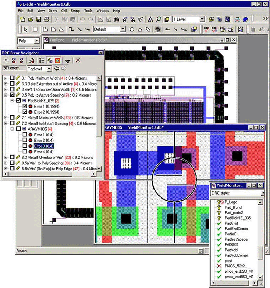Image resolution: width=270 pixels, height=288 pixels.
Task: Check the ARAYM035 cell checkbox
Action: (18, 129)
